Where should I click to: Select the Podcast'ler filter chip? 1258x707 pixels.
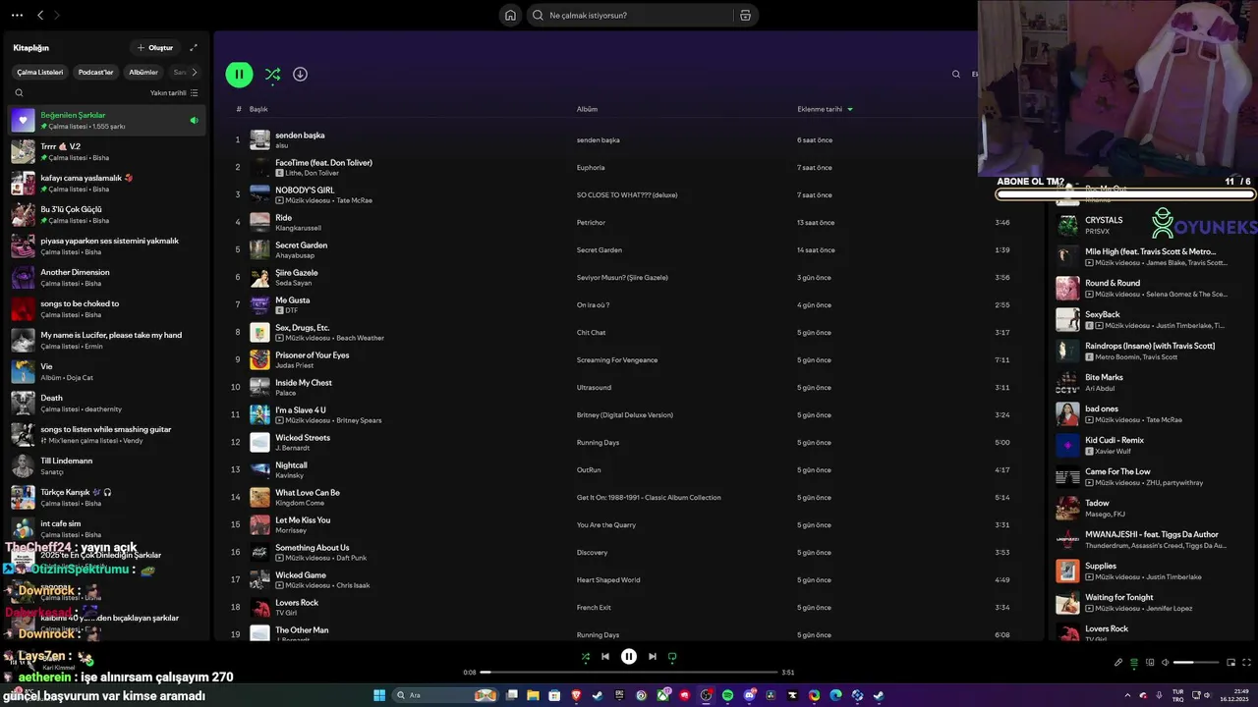coord(95,72)
